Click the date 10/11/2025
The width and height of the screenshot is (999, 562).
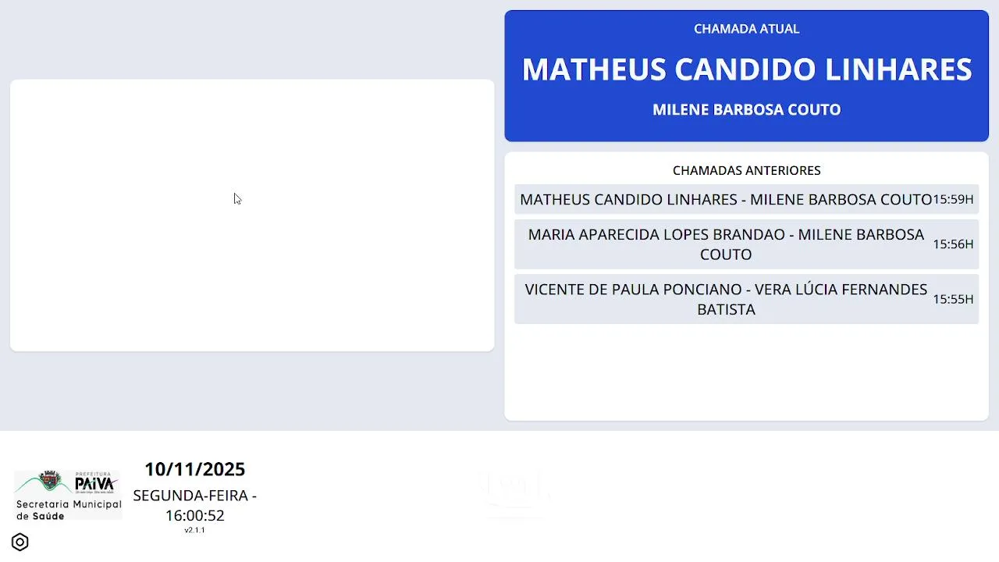[x=194, y=469]
